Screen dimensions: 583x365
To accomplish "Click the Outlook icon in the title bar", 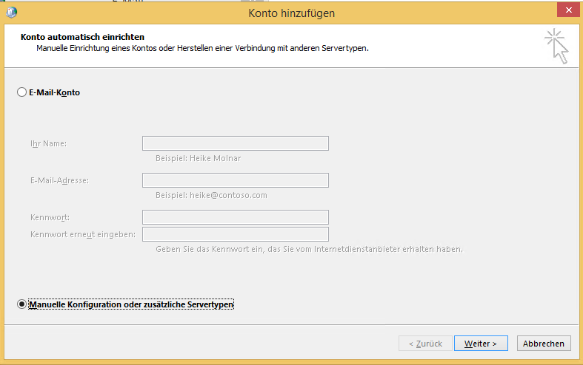I will [10, 12].
